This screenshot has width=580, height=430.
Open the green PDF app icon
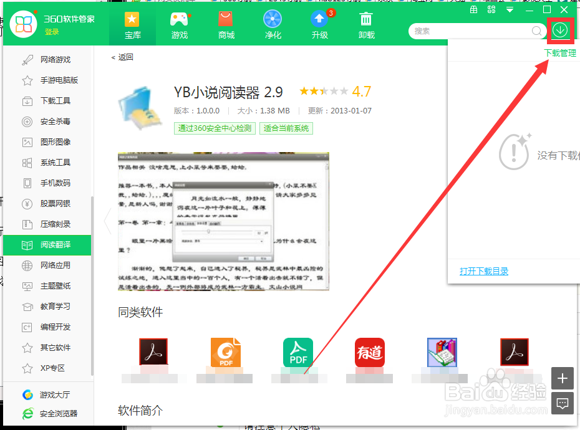pos(298,352)
